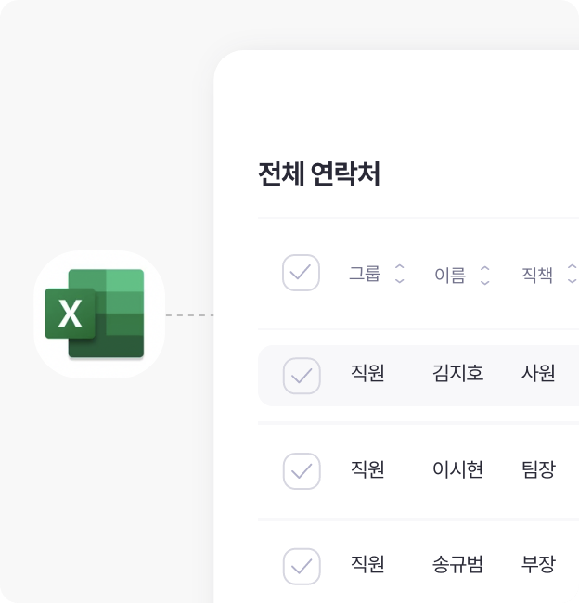Check the box for 송규범 row
Image resolution: width=579 pixels, height=603 pixels.
[x=302, y=567]
